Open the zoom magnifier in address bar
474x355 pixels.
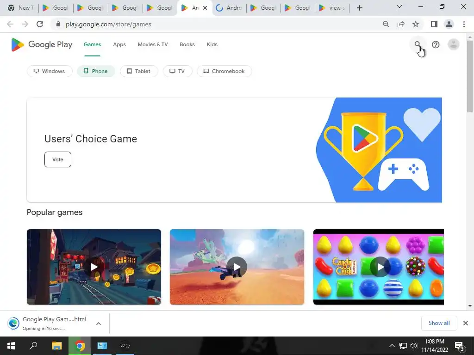pyautogui.click(x=386, y=24)
